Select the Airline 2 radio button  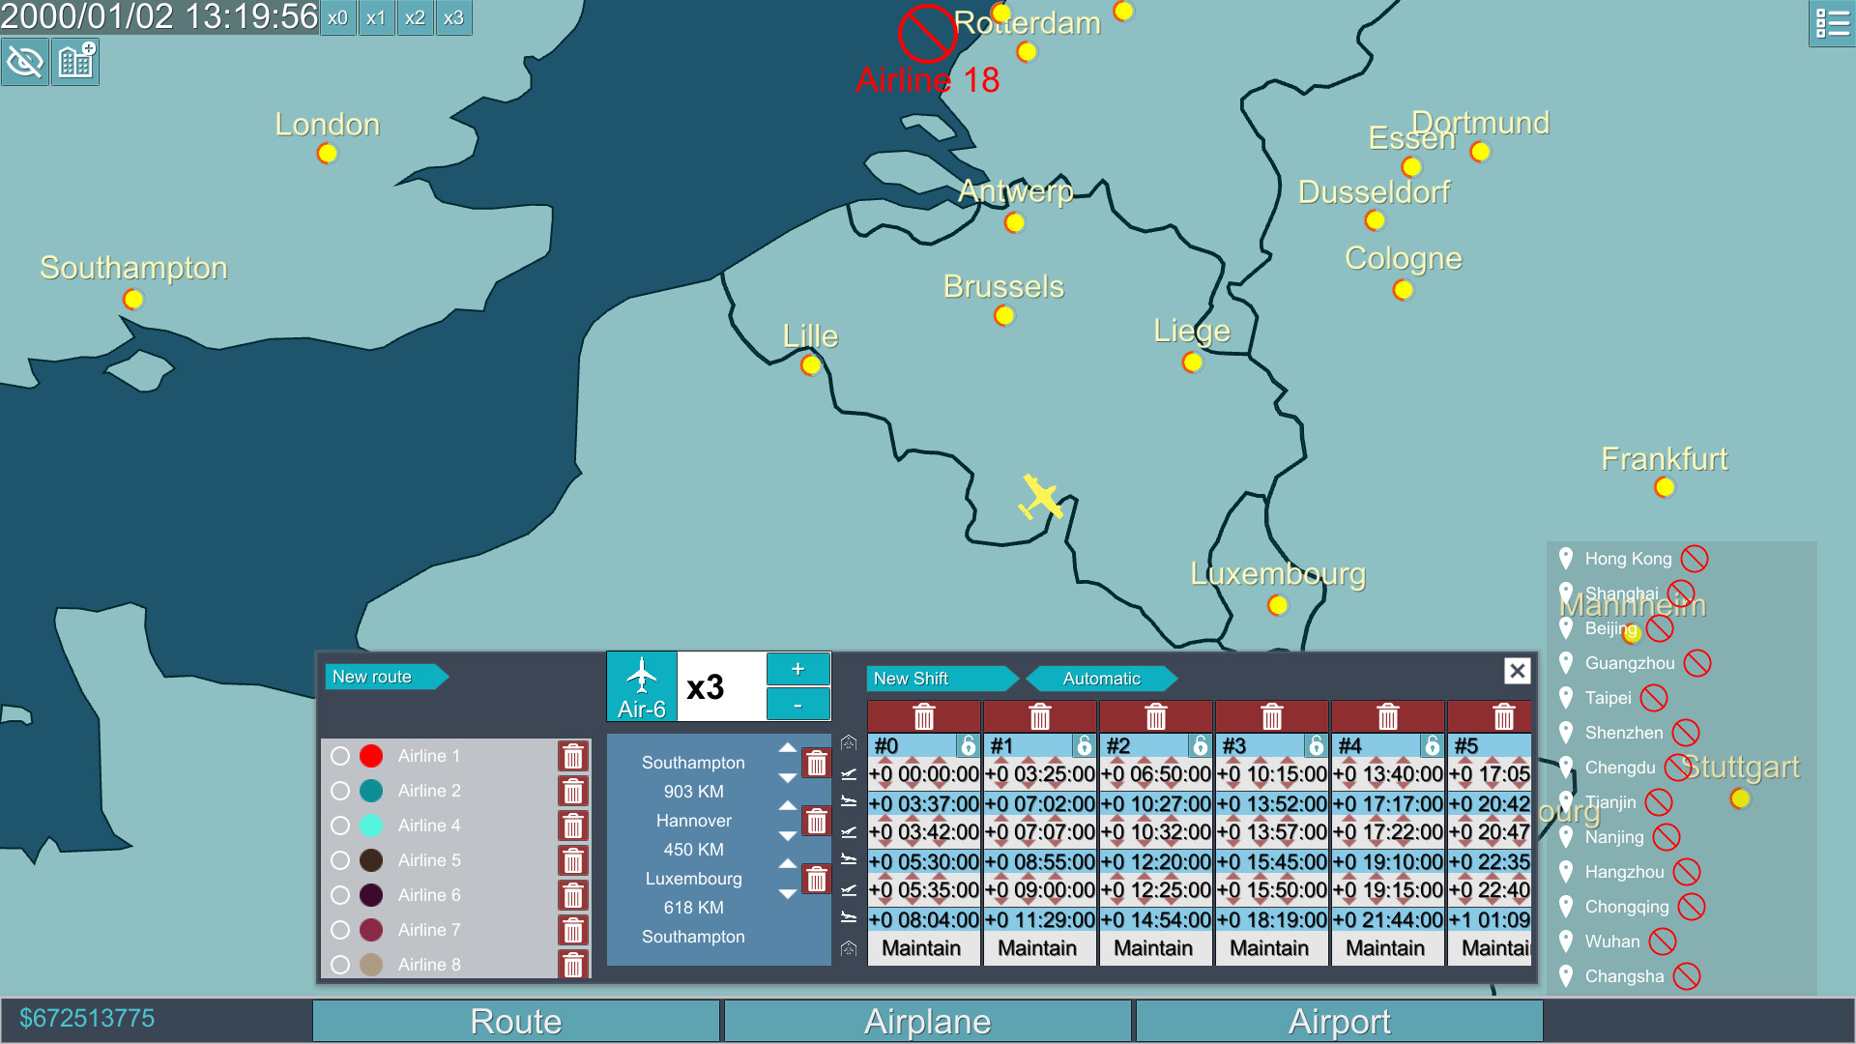click(x=339, y=790)
